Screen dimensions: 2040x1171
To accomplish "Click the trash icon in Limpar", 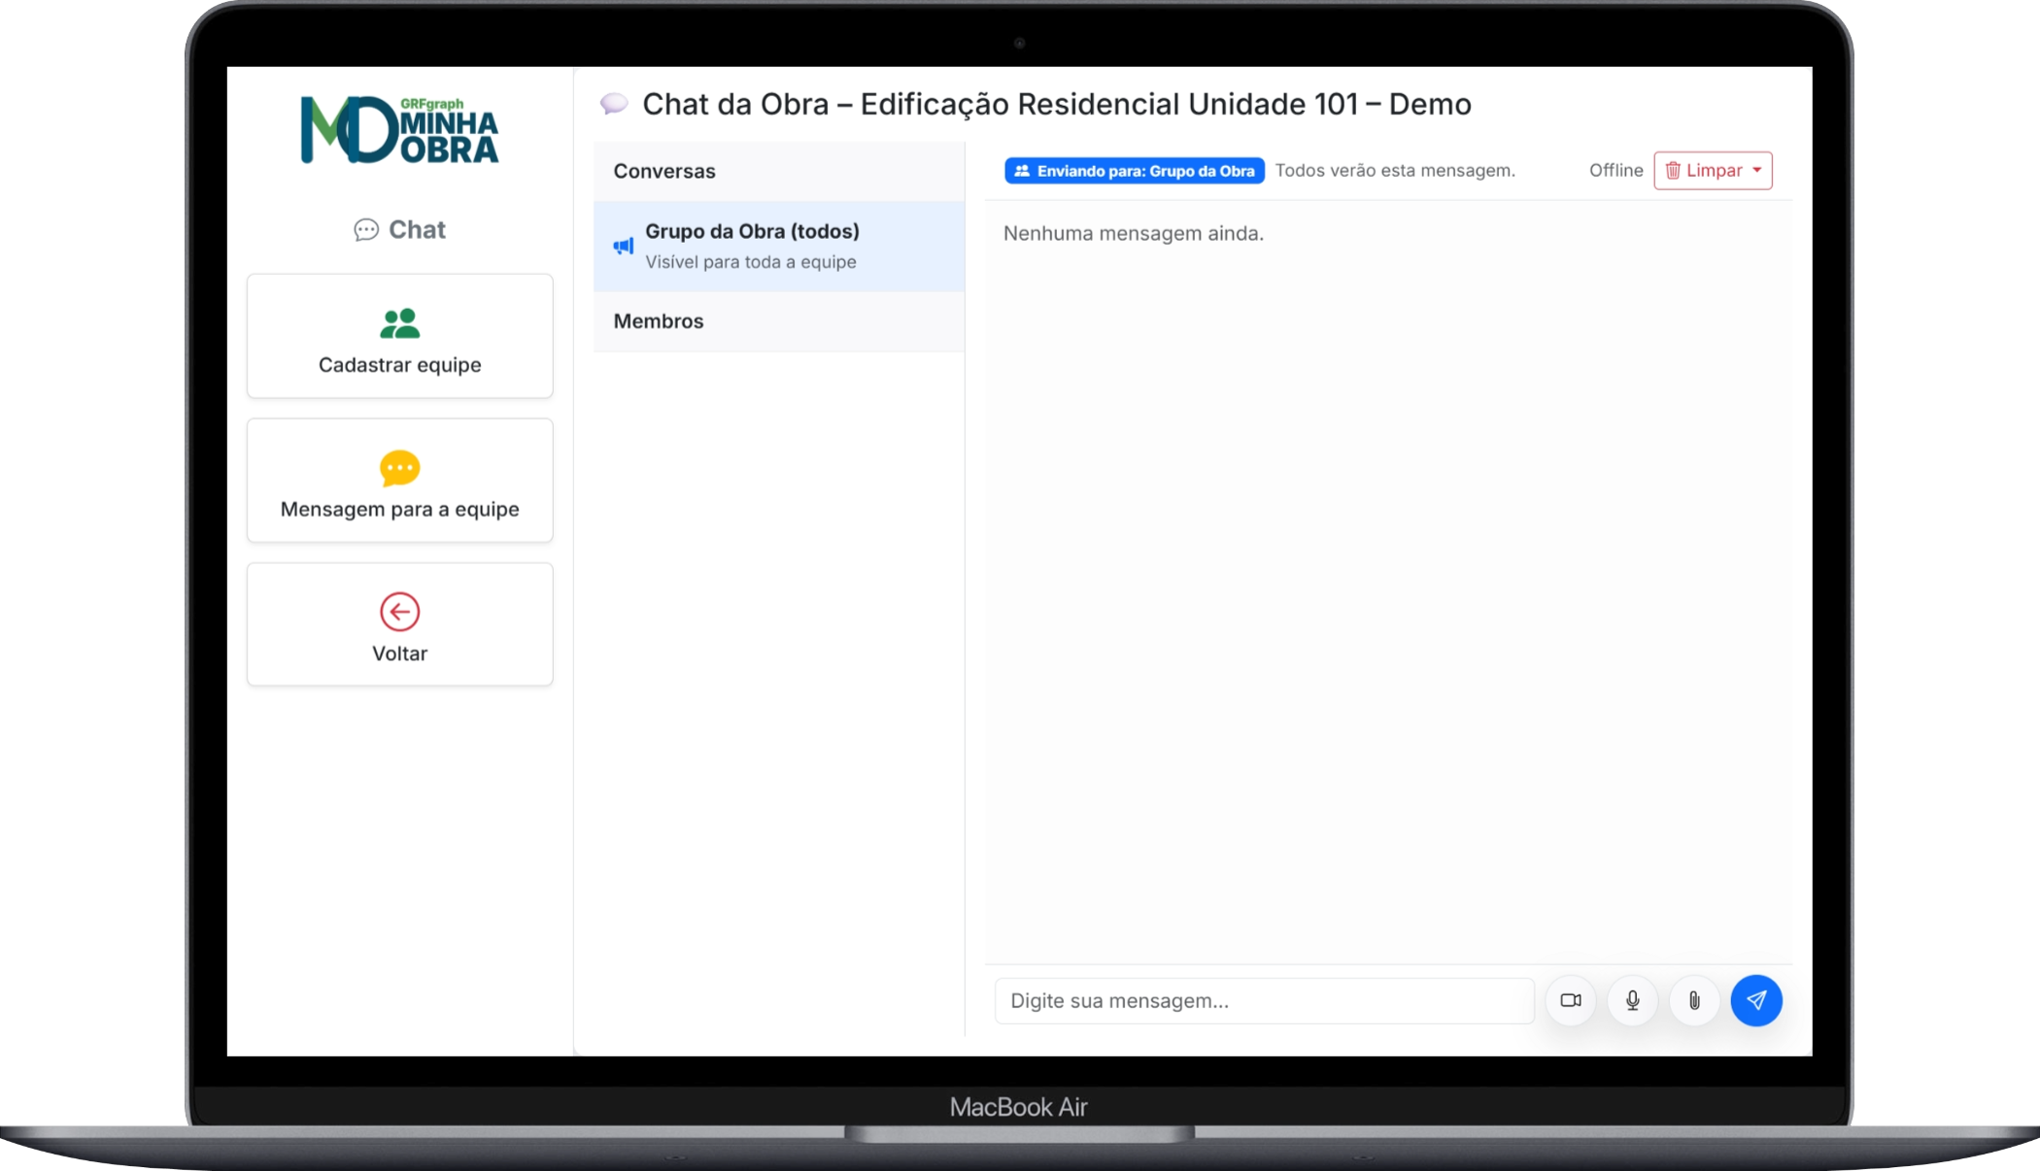I will click(1673, 171).
